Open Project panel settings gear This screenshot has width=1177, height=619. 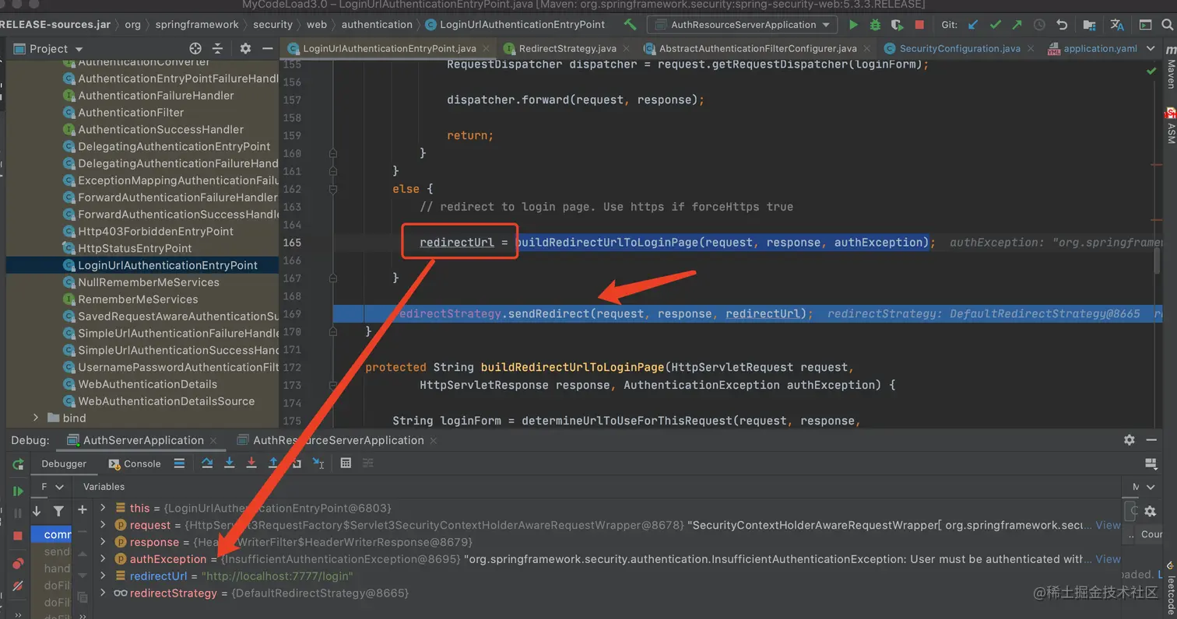point(245,48)
